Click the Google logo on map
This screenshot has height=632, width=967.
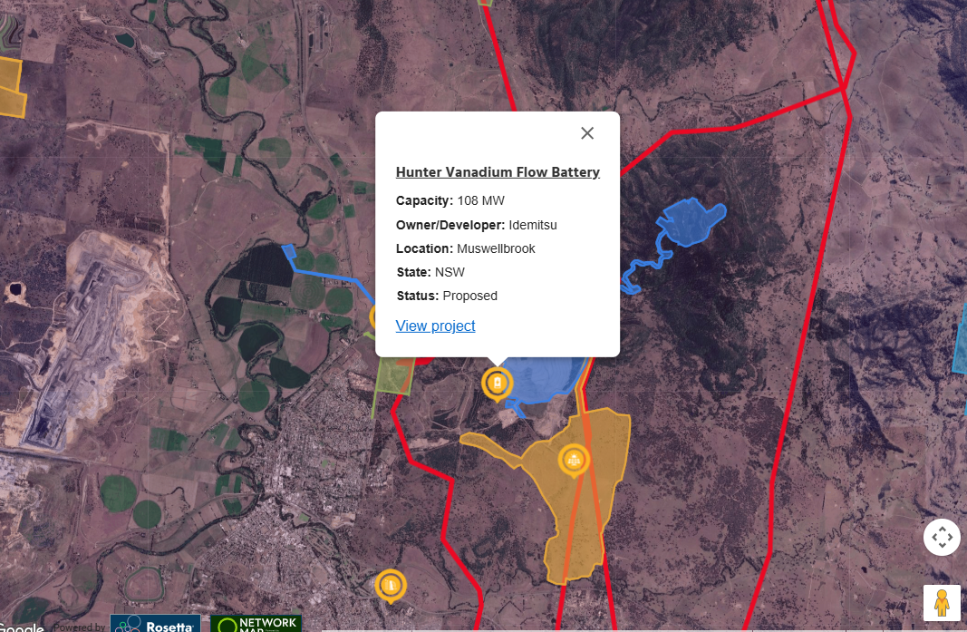(x=22, y=627)
